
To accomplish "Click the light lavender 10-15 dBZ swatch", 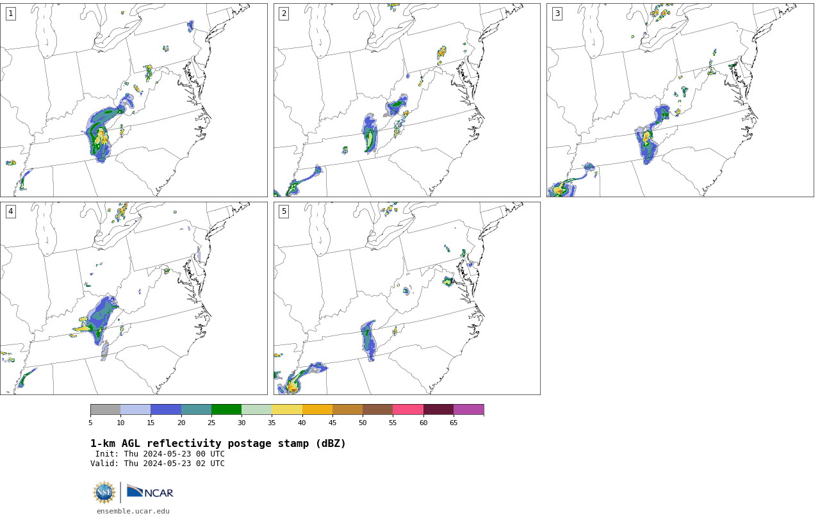I will (136, 410).
